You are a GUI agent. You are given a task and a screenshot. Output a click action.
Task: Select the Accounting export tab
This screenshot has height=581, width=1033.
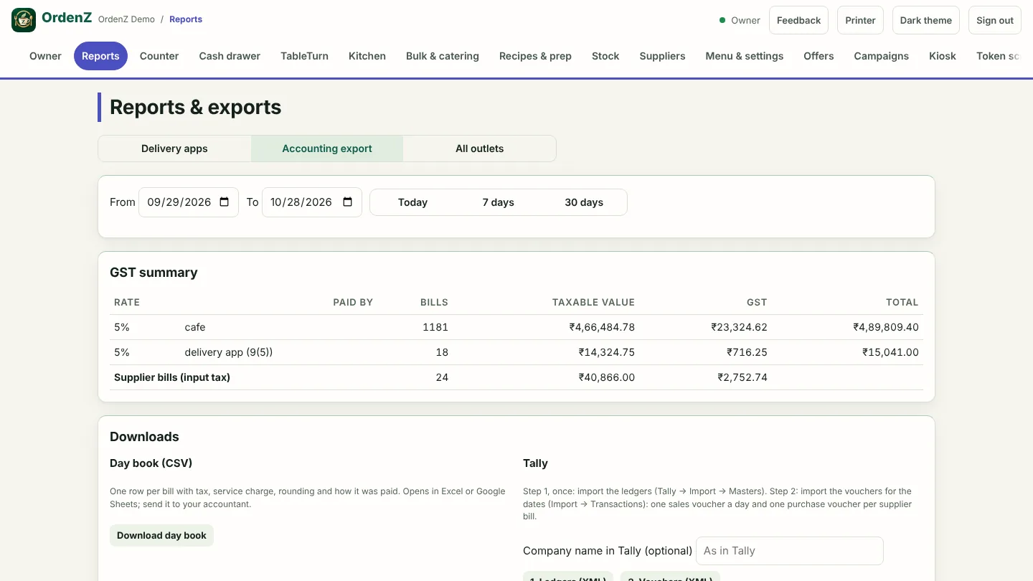point(327,148)
